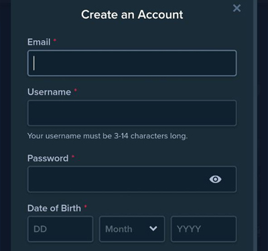Click the Password label text
Image resolution: width=268 pixels, height=251 pixels.
(48, 158)
